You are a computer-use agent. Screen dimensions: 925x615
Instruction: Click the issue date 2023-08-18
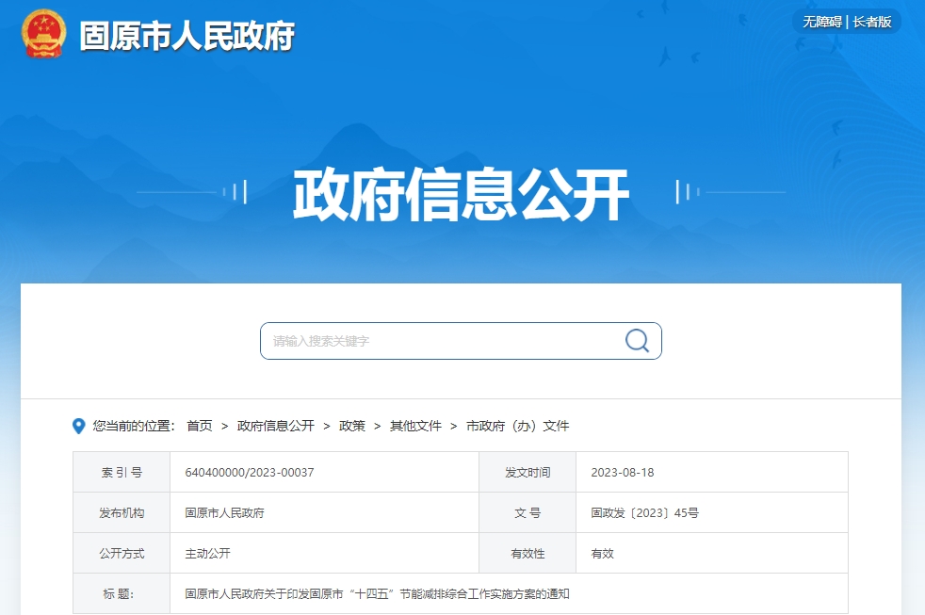tap(622, 473)
